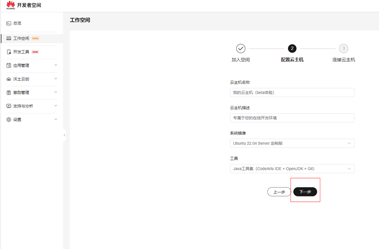Click the 沃土云创 cloud icon
379x249 pixels.
[x=9, y=79]
